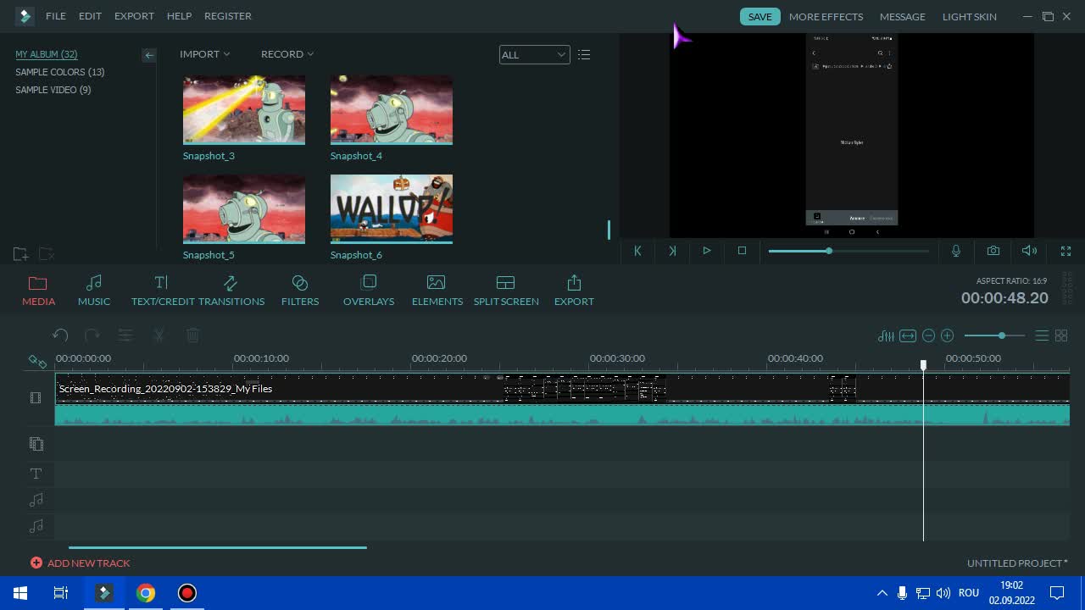Select SAMPLE VIDEO (9) folder
Screen dimensions: 1085x610
(53, 90)
